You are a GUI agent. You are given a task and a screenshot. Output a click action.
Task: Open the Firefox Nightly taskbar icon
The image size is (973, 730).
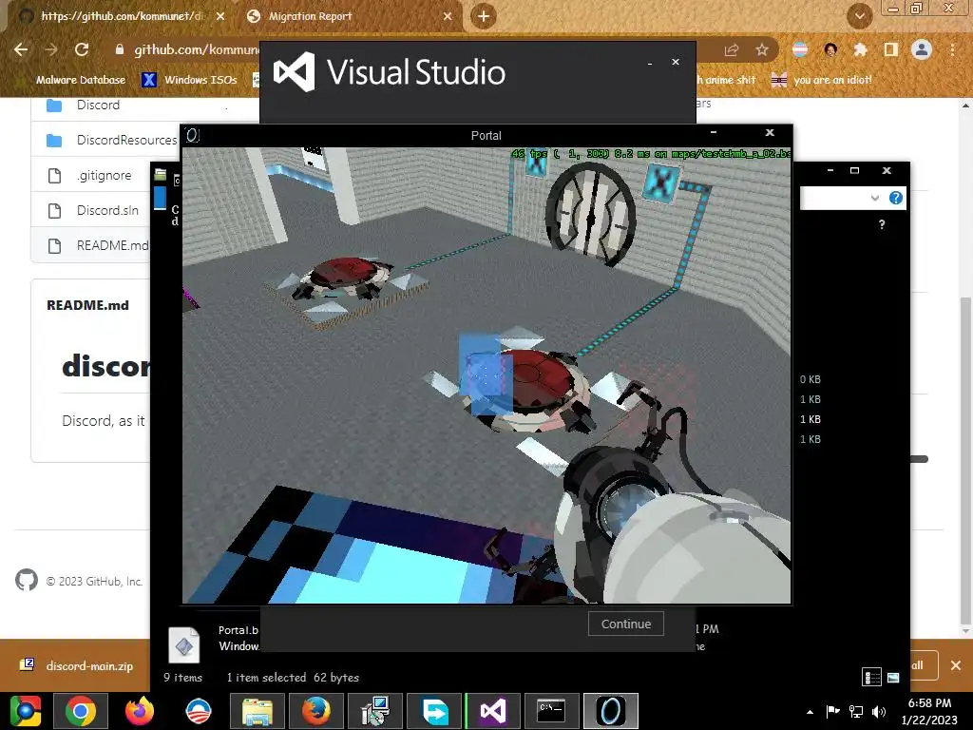coord(140,711)
